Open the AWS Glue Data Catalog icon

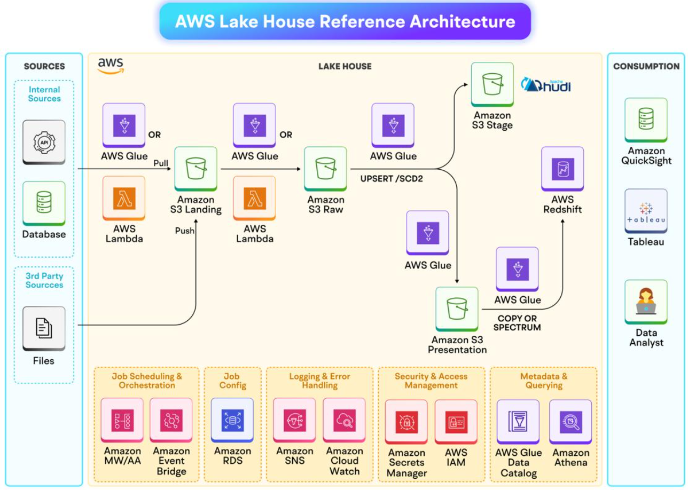[x=518, y=423]
